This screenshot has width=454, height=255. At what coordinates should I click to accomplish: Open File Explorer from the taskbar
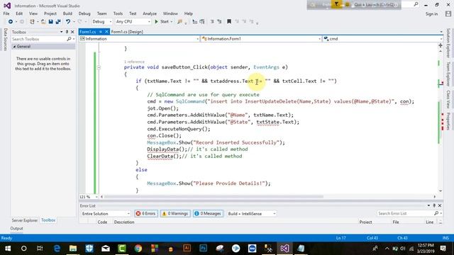[x=73, y=249]
